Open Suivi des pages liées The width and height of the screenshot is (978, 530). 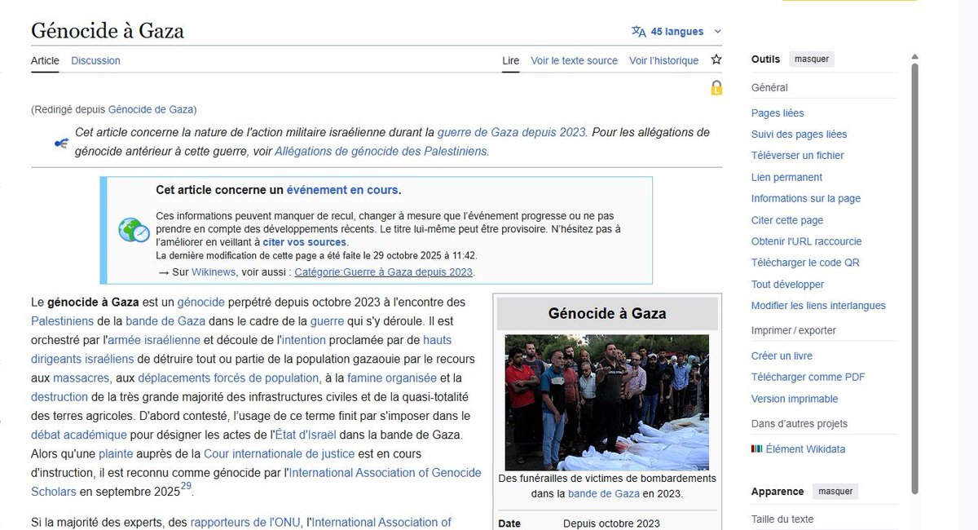[x=799, y=135]
